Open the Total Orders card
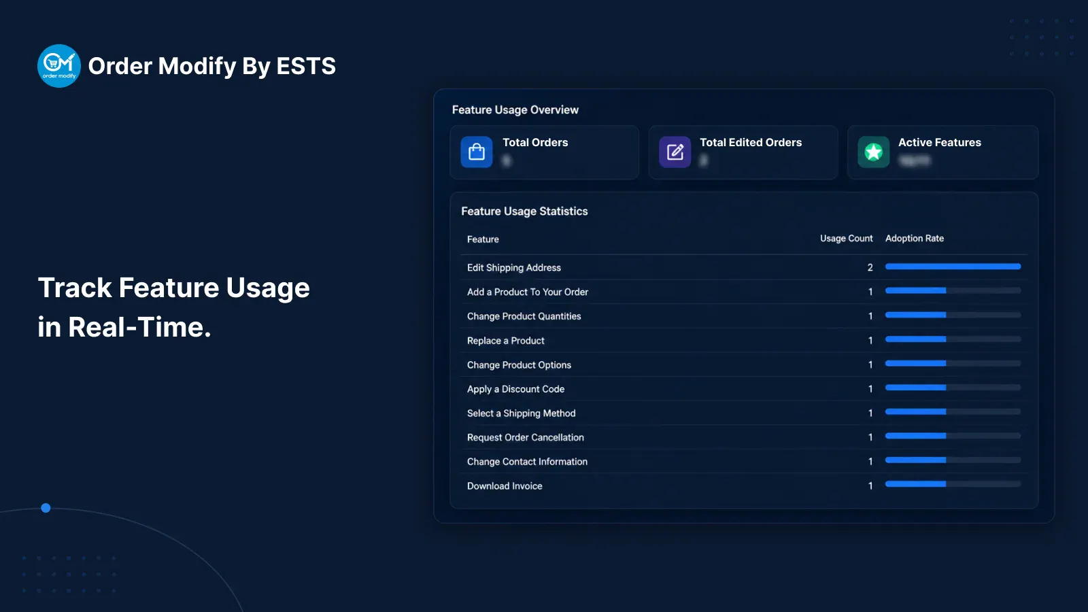This screenshot has height=612, width=1088. 545,152
